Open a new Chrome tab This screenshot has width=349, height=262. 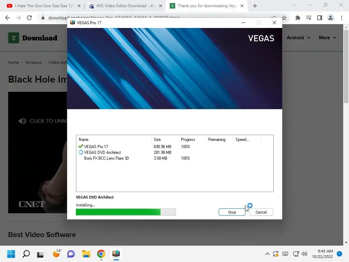(x=255, y=6)
